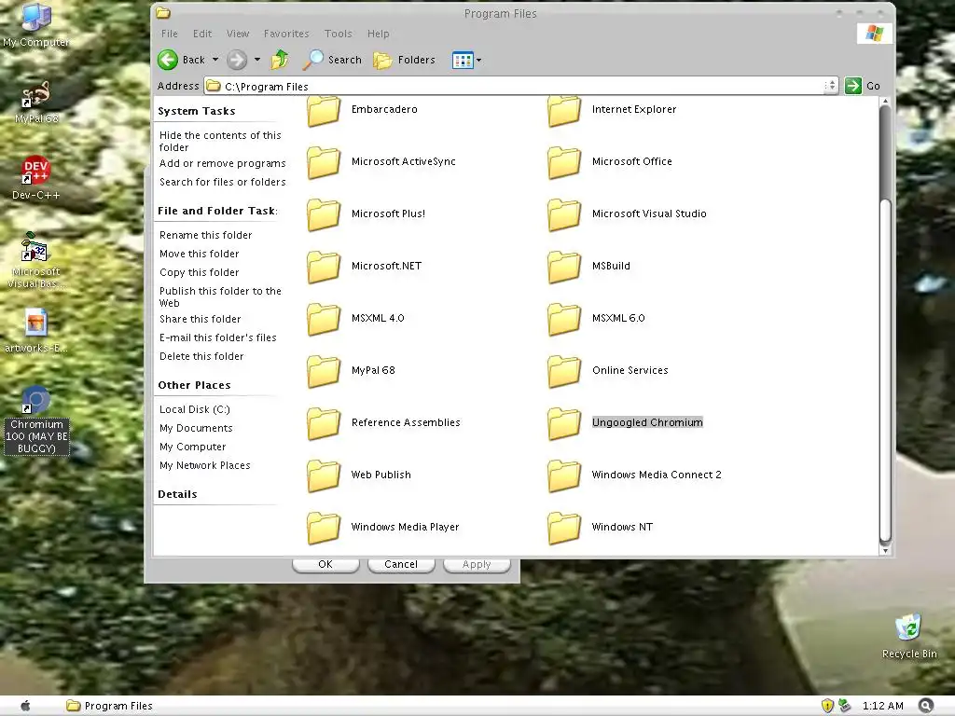This screenshot has width=955, height=716.
Task: Select the Web Publish folder icon
Action: coord(324,475)
